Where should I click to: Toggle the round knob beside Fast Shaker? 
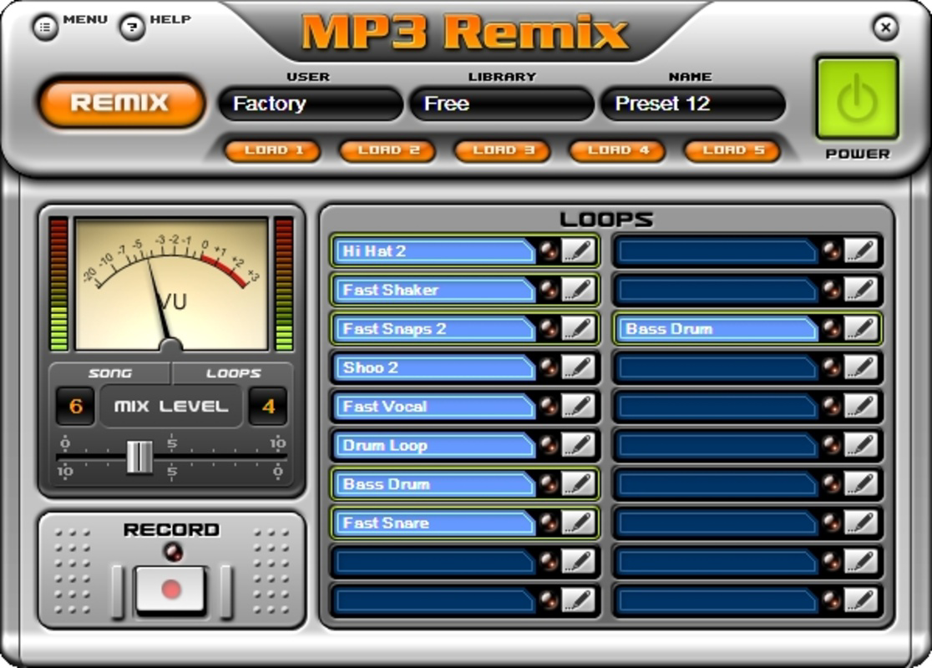click(x=549, y=290)
